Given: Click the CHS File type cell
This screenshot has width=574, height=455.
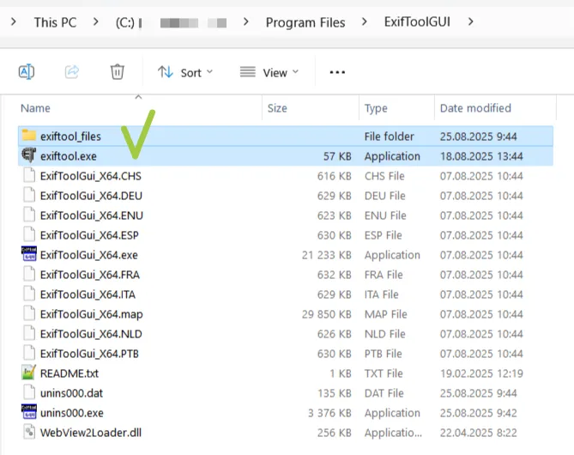Looking at the screenshot, I should click(384, 176).
